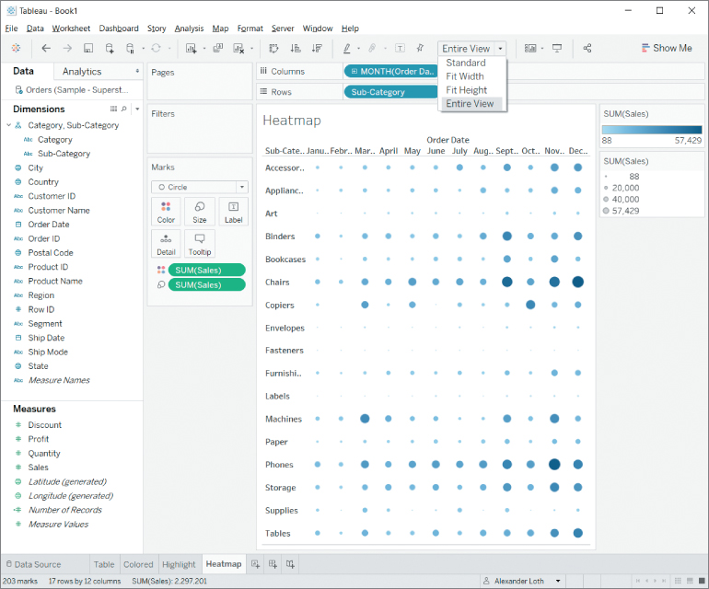Click the Highlight pen icon
Screen dimensions: 709x589
347,48
